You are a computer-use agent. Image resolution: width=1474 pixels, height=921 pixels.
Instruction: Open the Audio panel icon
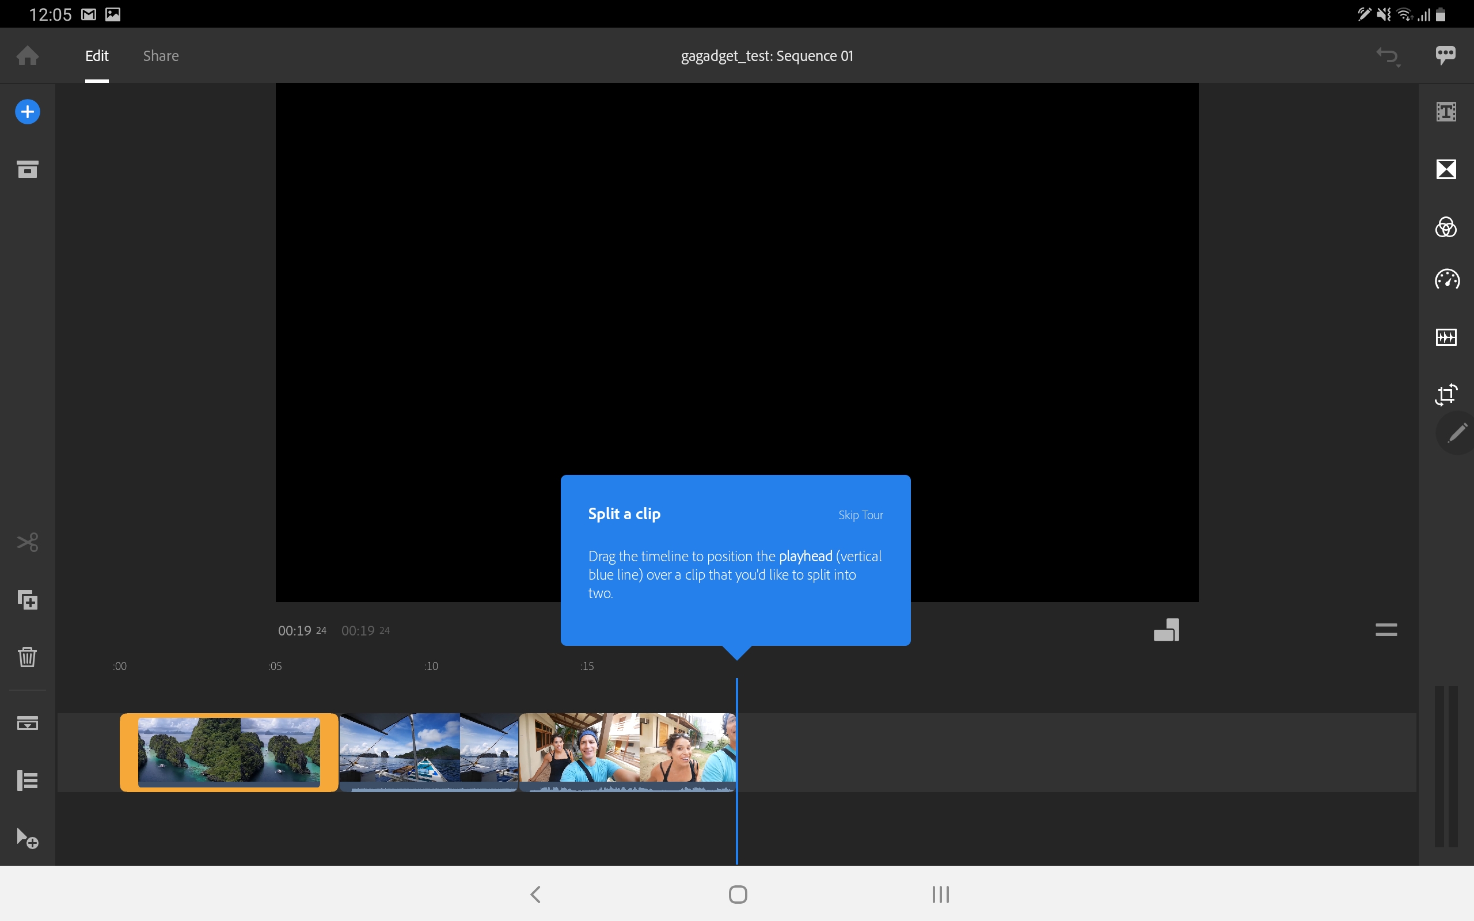coord(1446,337)
